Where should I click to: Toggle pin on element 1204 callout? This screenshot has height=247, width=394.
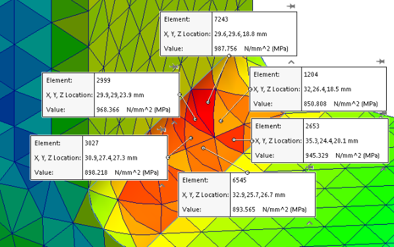(x=380, y=61)
